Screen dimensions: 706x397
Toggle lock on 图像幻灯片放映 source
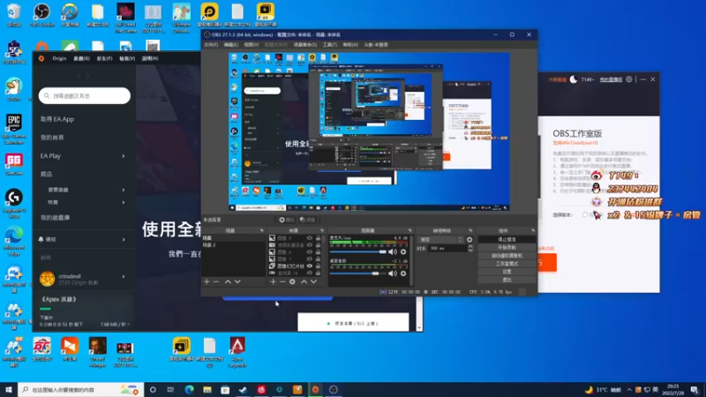pyautogui.click(x=319, y=266)
